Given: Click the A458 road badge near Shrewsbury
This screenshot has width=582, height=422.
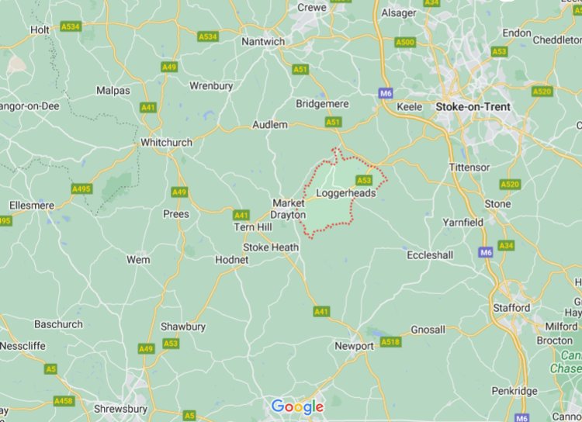Looking at the screenshot, I should pyautogui.click(x=64, y=401).
